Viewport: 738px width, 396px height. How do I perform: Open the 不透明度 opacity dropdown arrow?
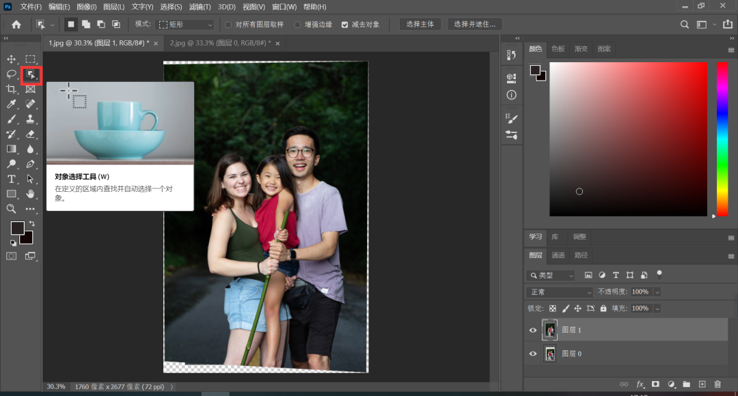[x=657, y=292]
